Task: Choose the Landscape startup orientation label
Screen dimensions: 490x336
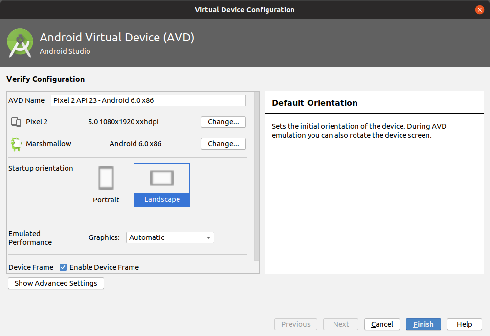Action: (x=162, y=199)
